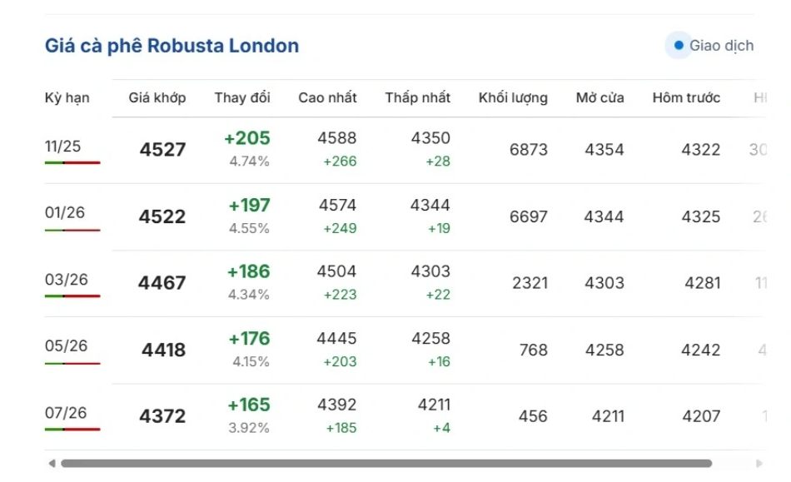Click the 4527 matched price for 11/25
The image size is (791, 482).
click(x=162, y=150)
